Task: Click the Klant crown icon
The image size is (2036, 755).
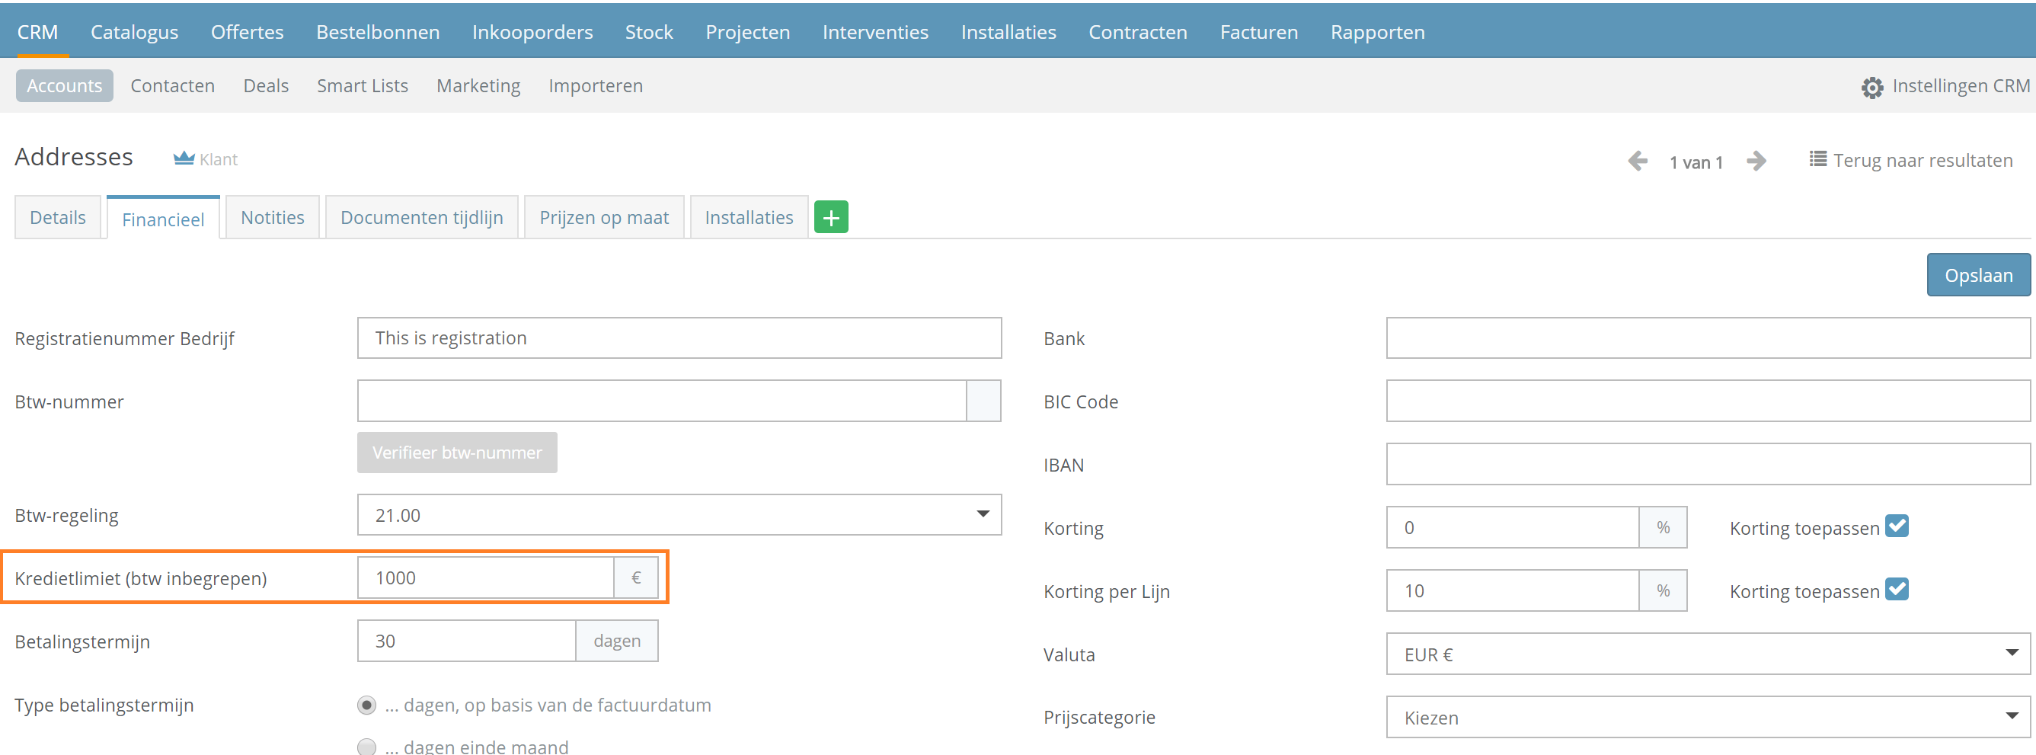Action: (184, 158)
